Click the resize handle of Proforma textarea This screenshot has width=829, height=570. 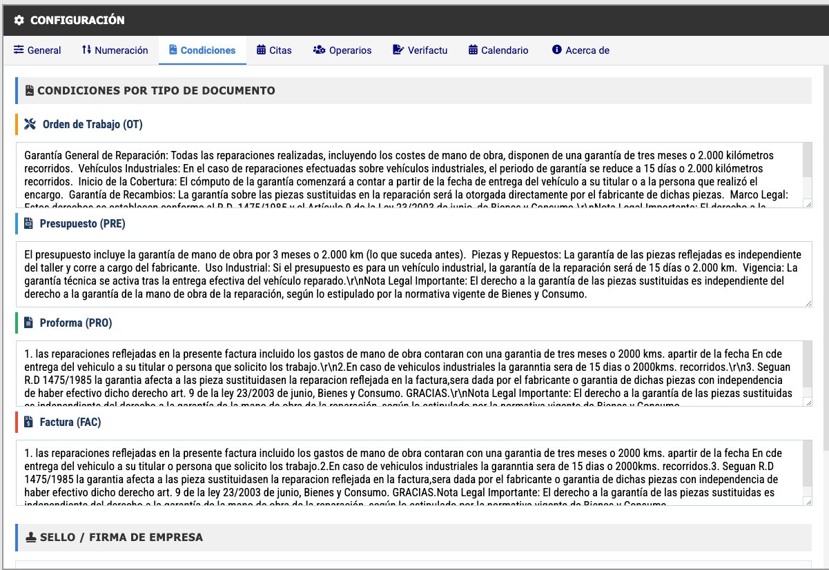808,402
